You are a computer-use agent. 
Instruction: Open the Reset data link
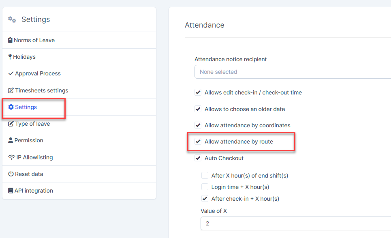pos(29,174)
